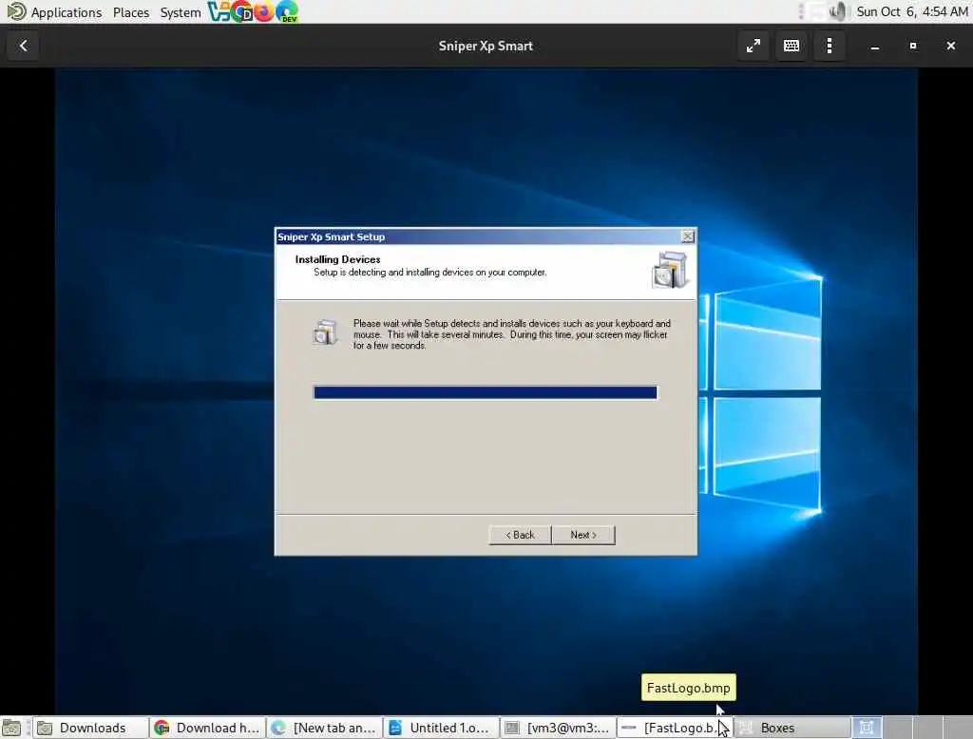
Task: Open the volume control in the system tray
Action: click(x=838, y=11)
